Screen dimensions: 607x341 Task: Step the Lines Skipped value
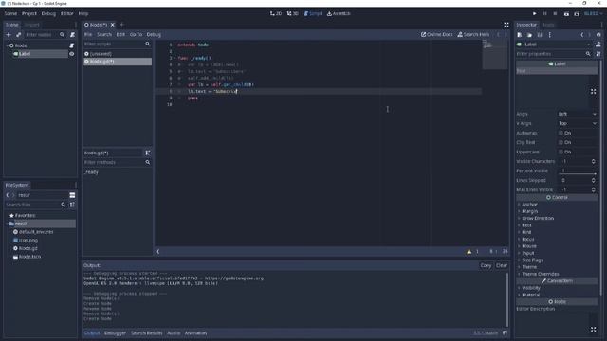(x=594, y=180)
